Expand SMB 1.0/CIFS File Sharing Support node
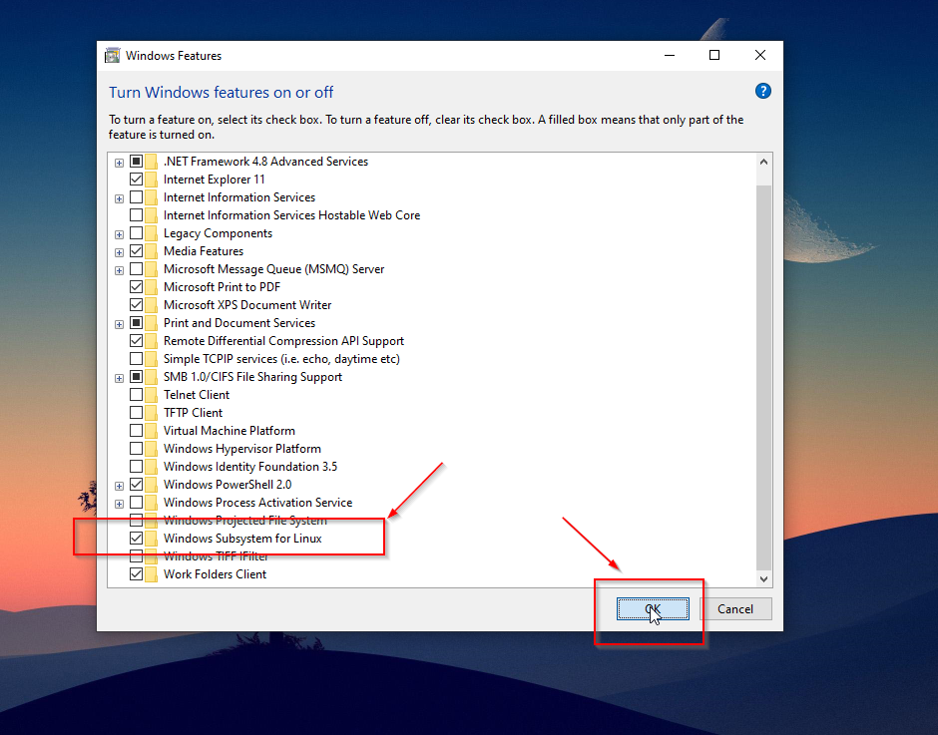The height and width of the screenshot is (735, 938). point(119,378)
